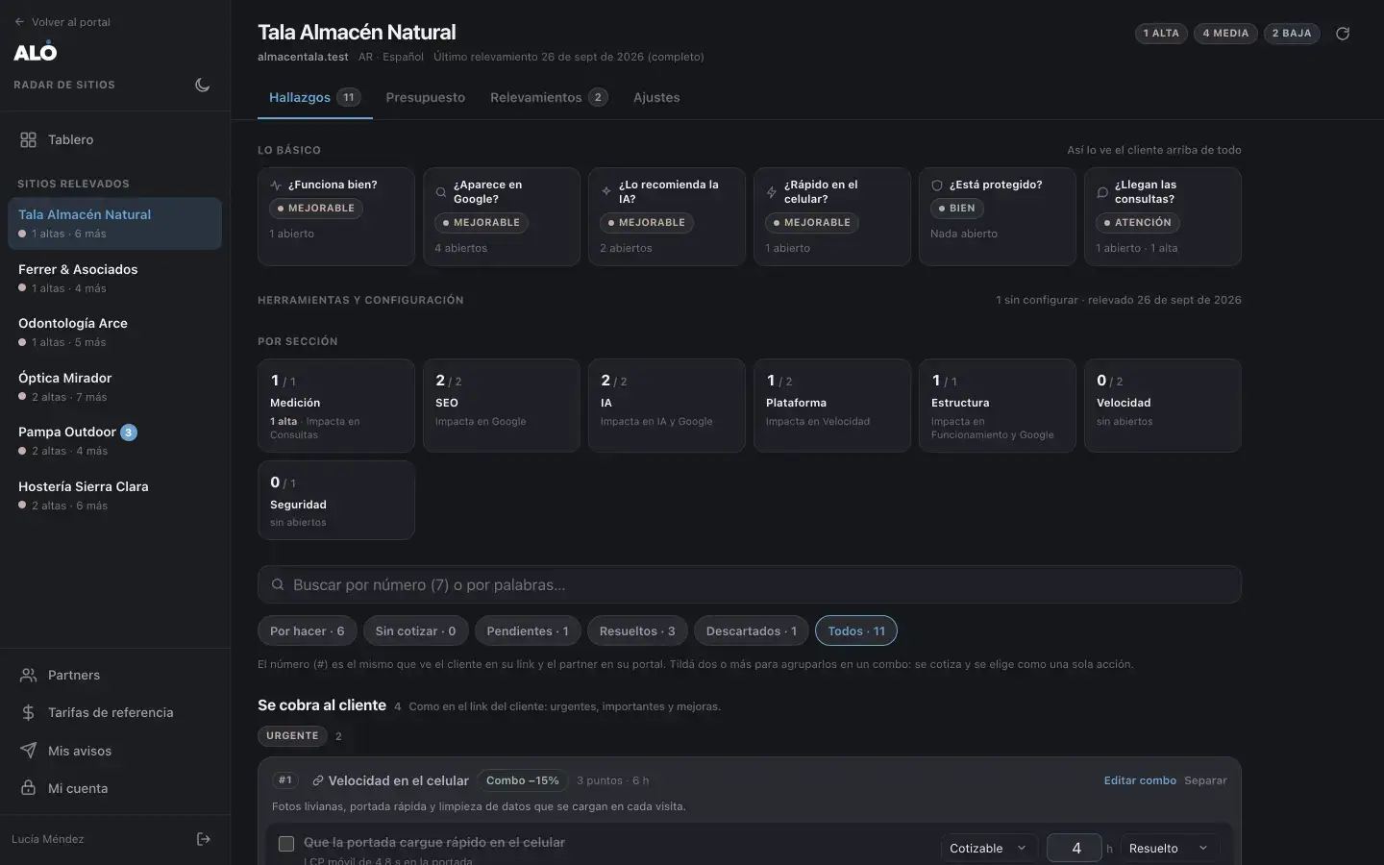Open the Seguridad section card
The image size is (1384, 865).
[x=336, y=500]
